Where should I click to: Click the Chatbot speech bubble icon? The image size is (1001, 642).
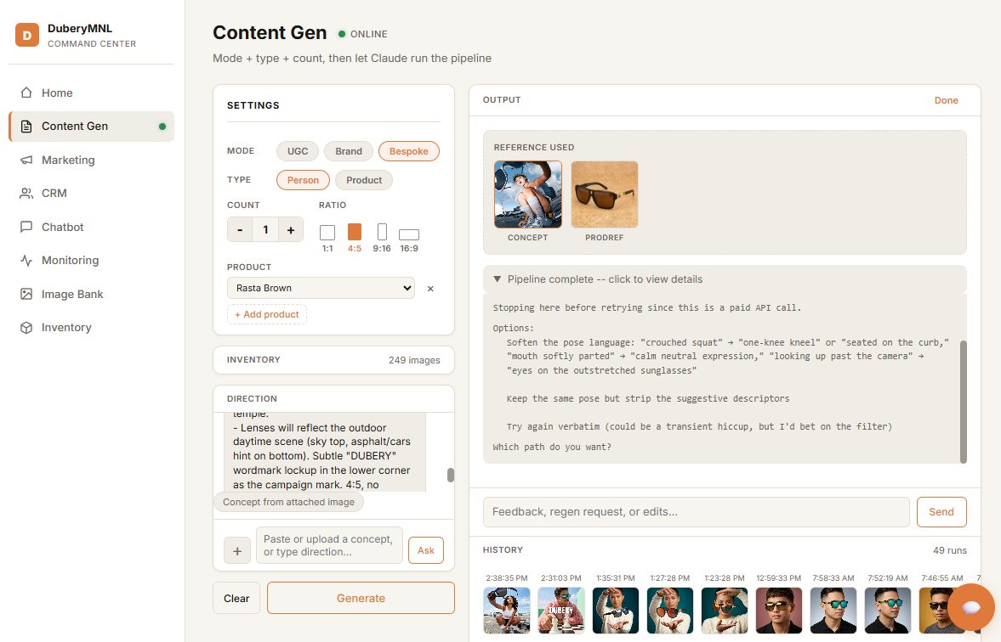coord(26,227)
